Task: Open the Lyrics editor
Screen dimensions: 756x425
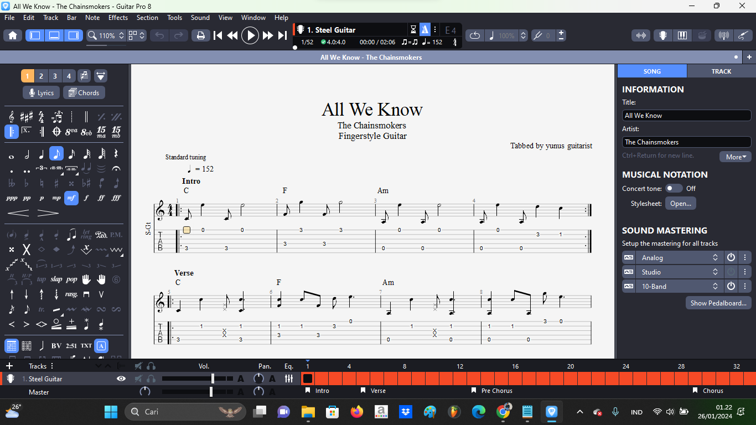Action: click(41, 93)
